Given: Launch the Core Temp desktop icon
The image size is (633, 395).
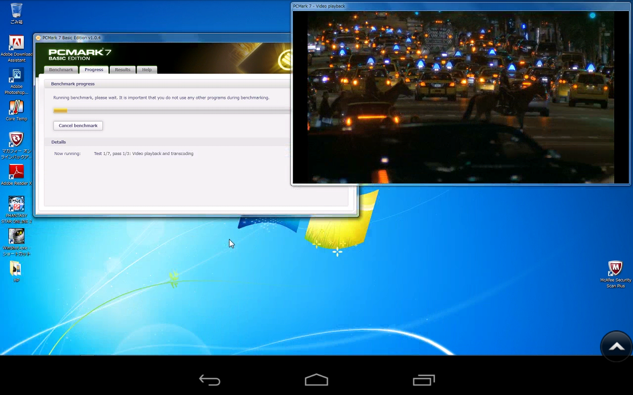Looking at the screenshot, I should point(16,111).
